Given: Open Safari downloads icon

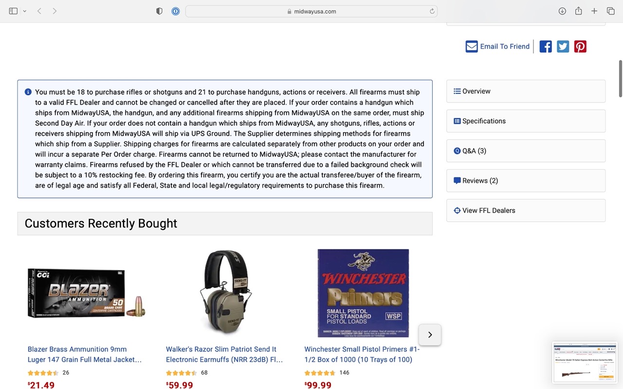Looking at the screenshot, I should point(562,11).
